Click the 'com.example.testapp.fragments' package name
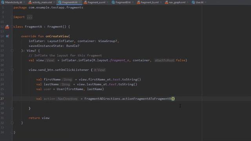 point(56,7)
